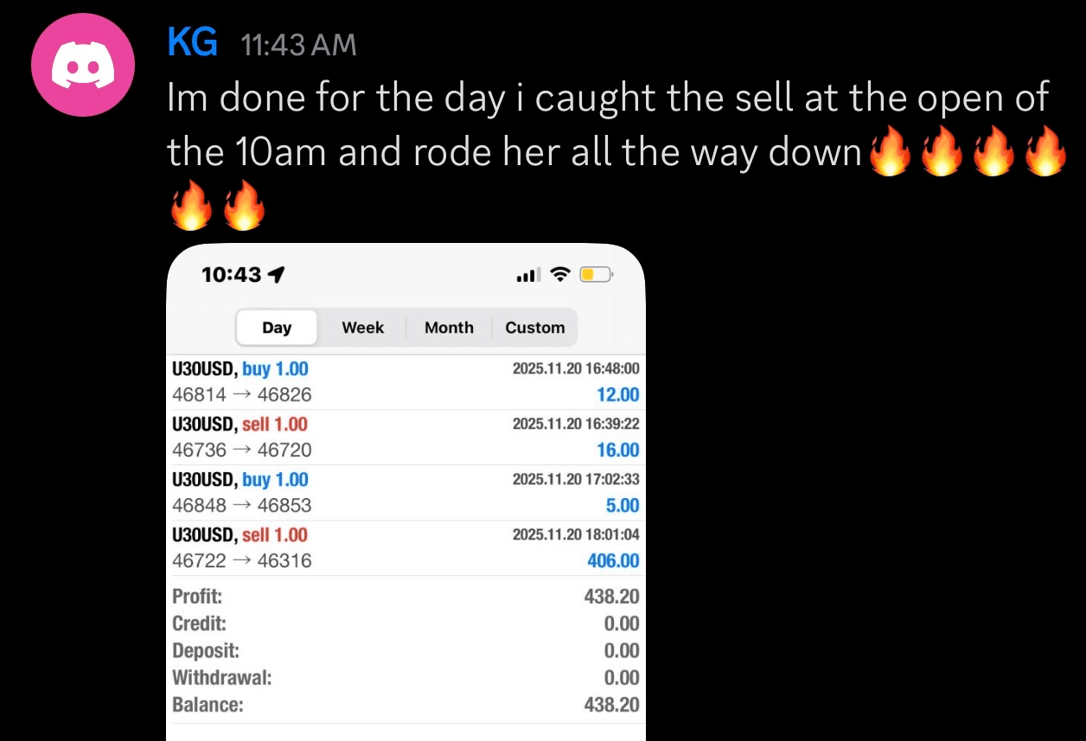This screenshot has height=741, width=1086.
Task: Click the KG username
Action: [x=192, y=42]
